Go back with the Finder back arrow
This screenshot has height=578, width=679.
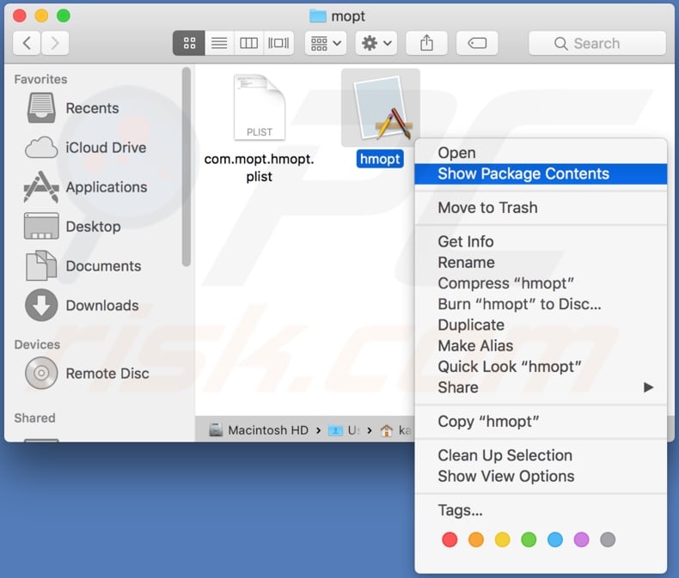(27, 43)
